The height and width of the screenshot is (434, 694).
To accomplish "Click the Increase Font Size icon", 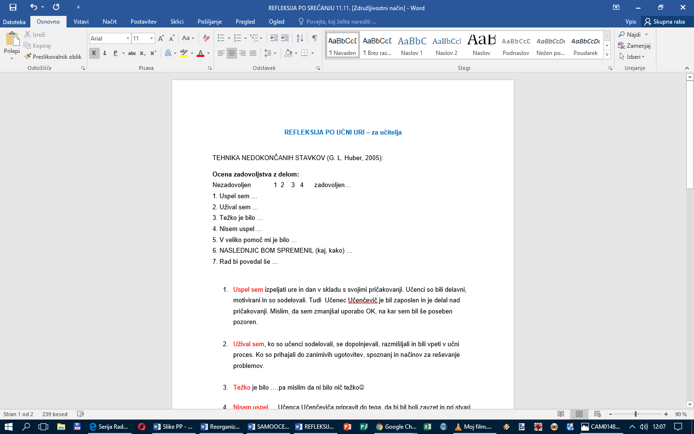I will [x=161, y=38].
